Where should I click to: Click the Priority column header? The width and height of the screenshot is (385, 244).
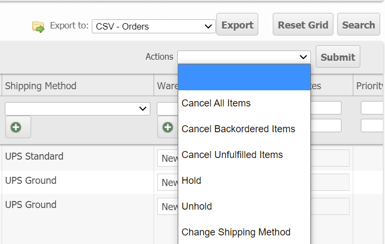click(x=369, y=86)
